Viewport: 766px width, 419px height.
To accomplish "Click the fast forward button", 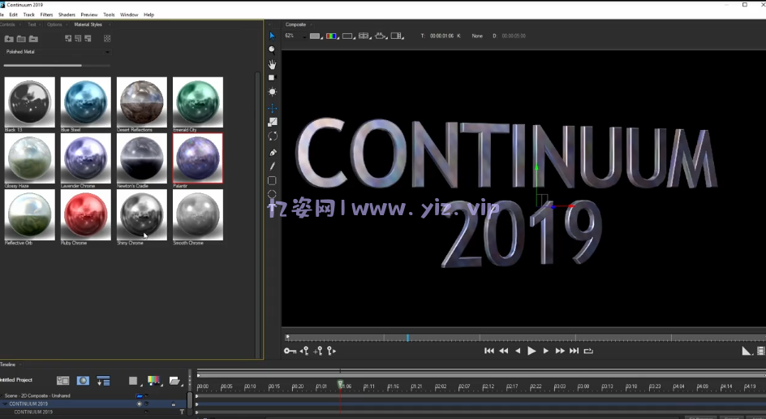I will 560,351.
